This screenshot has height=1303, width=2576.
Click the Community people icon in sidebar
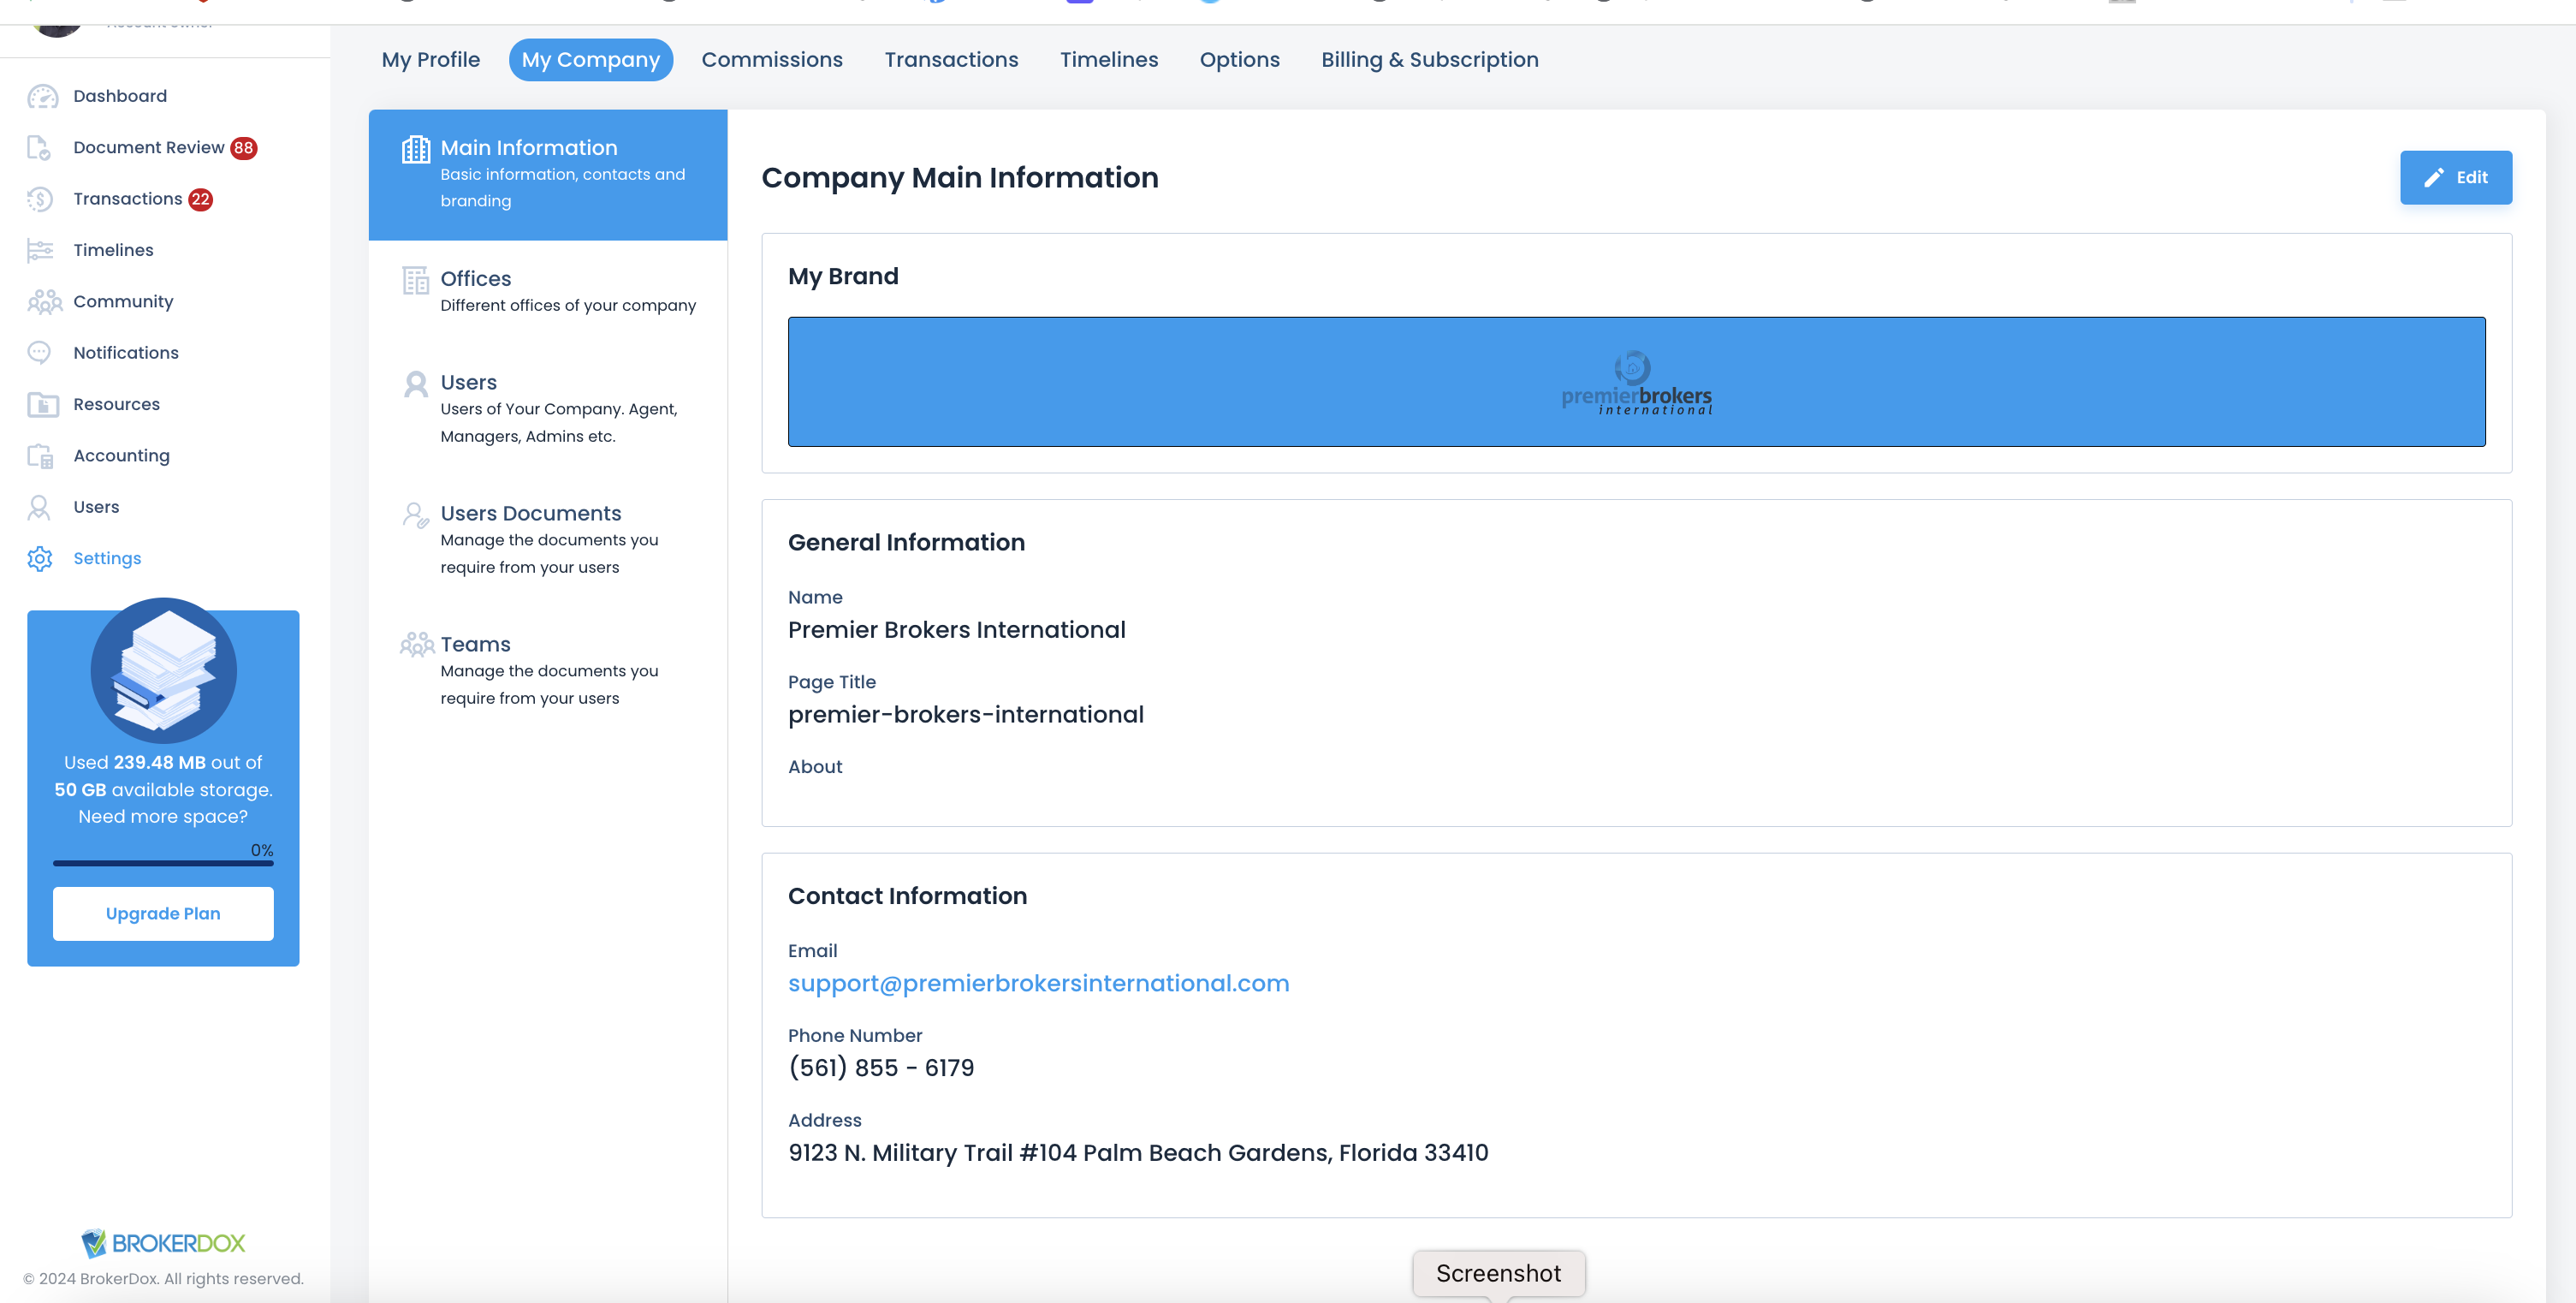(x=44, y=302)
